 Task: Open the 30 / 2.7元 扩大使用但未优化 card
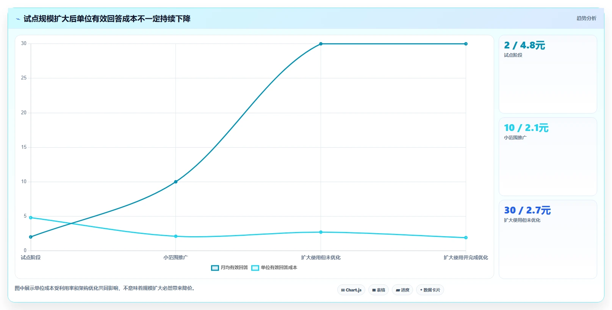click(548, 239)
